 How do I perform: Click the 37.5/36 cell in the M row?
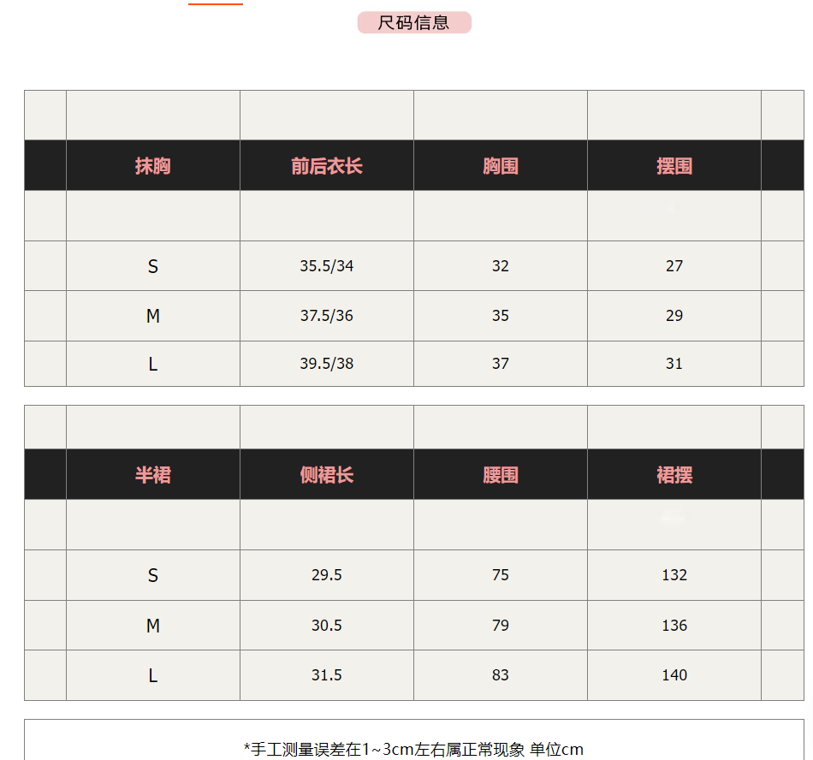coord(327,316)
